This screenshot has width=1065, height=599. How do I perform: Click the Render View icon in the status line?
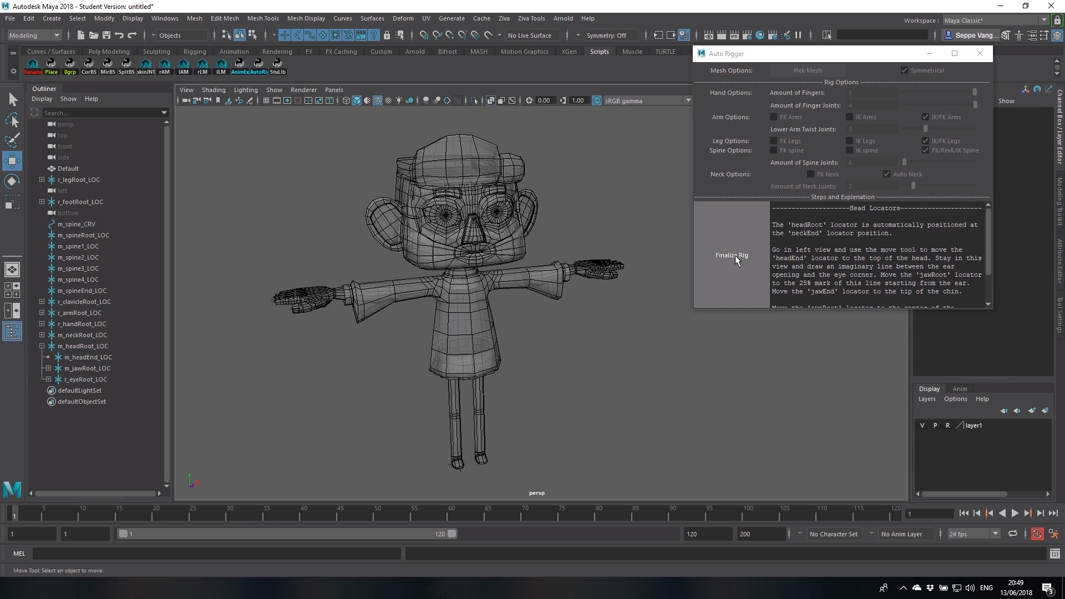[708, 35]
